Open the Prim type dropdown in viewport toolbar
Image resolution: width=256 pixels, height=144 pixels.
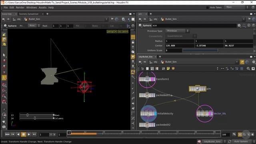(34, 26)
